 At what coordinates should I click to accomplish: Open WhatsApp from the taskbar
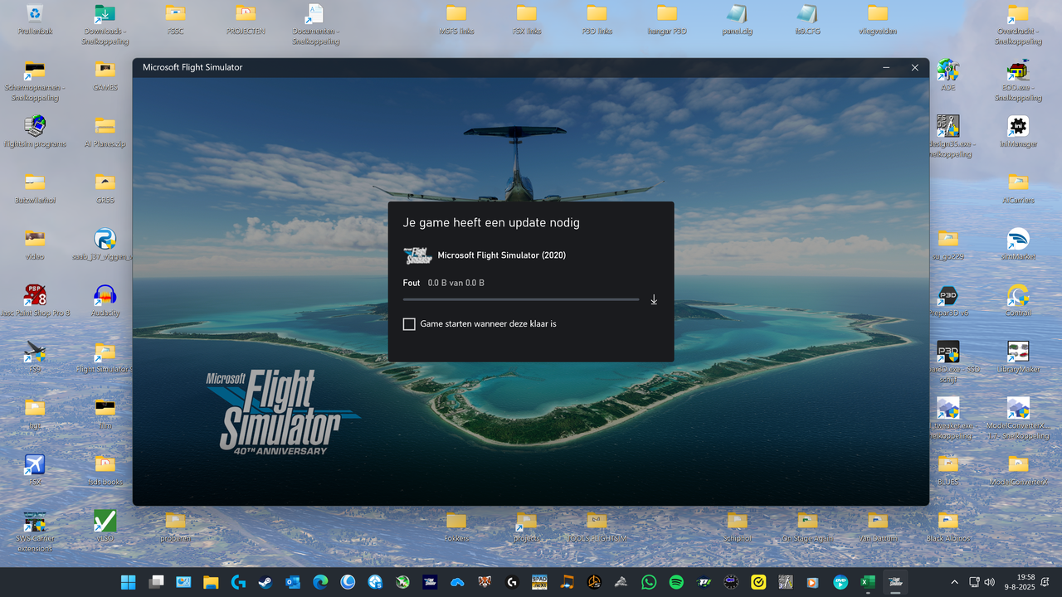pyautogui.click(x=649, y=582)
